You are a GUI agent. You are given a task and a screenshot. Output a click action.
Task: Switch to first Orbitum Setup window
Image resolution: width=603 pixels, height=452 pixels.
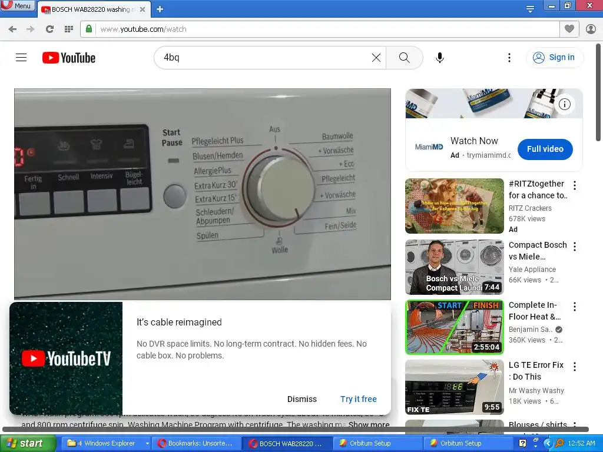(377, 443)
